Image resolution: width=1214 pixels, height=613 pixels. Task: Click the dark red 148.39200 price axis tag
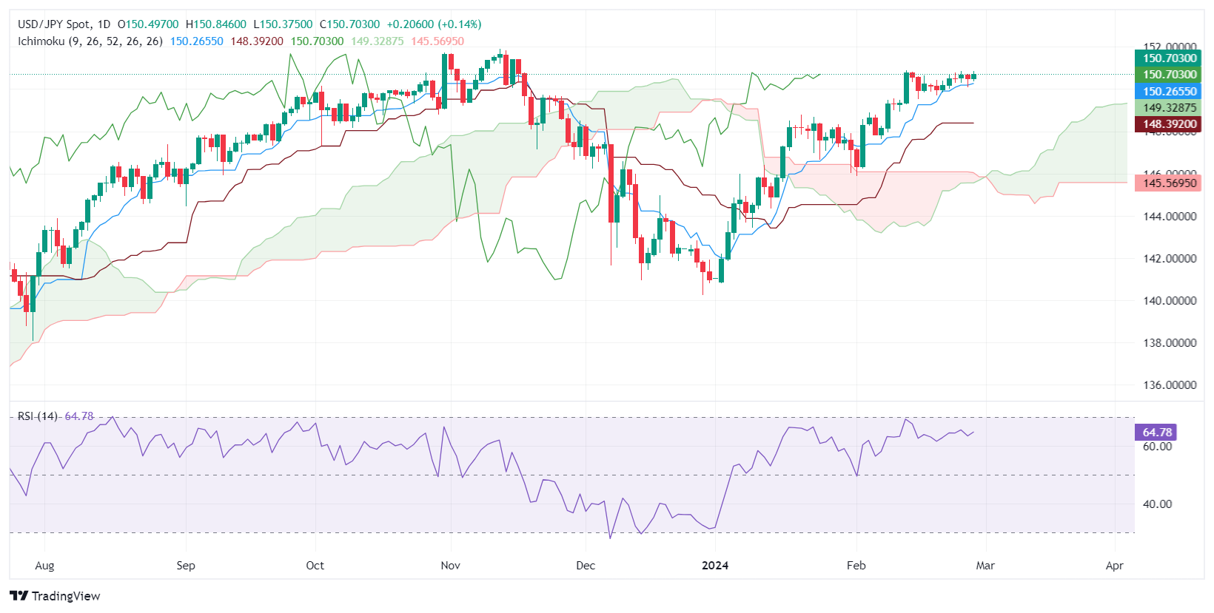point(1169,124)
